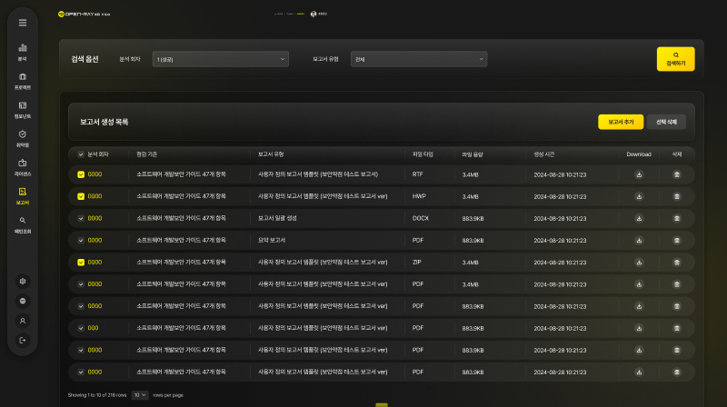Check the 3.4MB PDF row checkbox
Screen dimensions: 727x407
point(81,284)
